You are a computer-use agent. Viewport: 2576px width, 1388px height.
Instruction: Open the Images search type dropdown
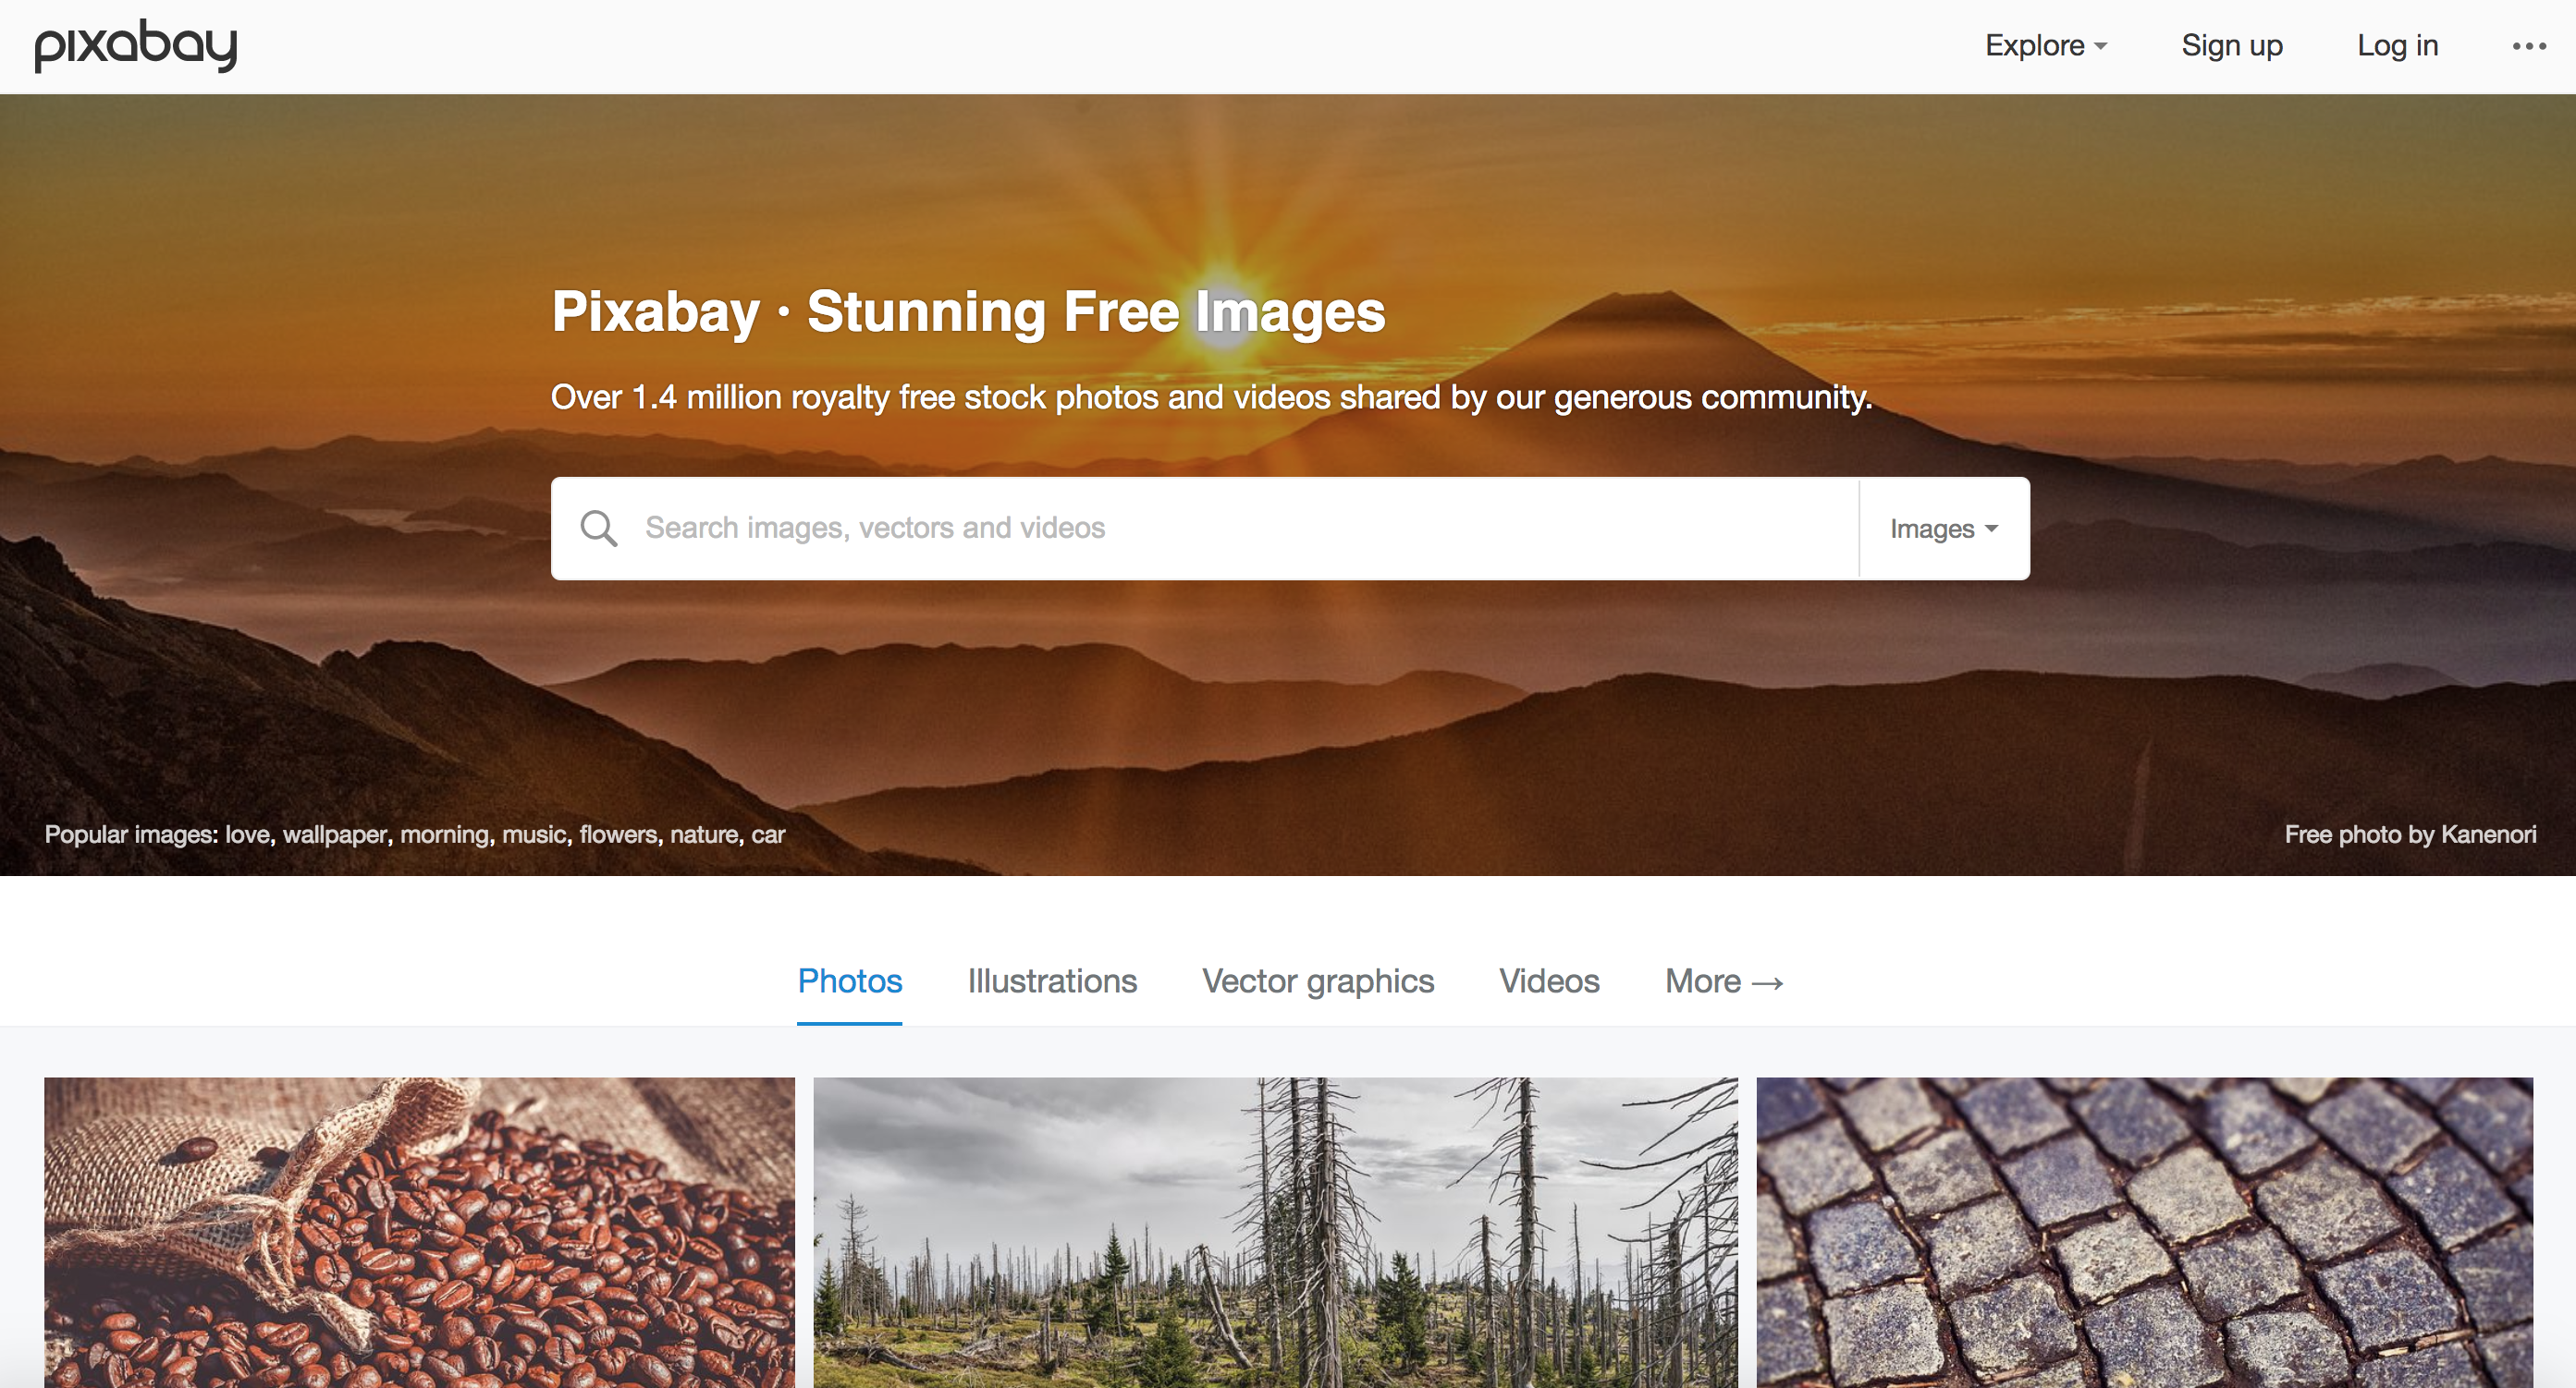click(x=1944, y=529)
